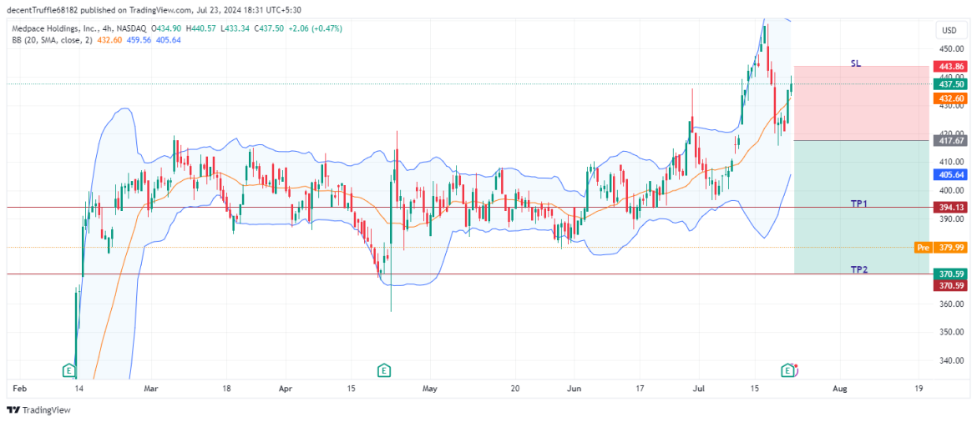977x422 pixels.
Task: Click the TP1 text label
Action: (859, 203)
